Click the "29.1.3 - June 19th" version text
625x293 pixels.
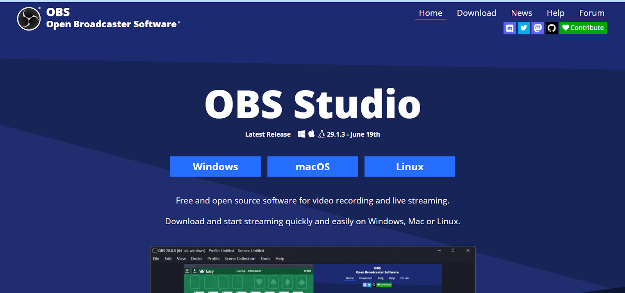(x=354, y=134)
